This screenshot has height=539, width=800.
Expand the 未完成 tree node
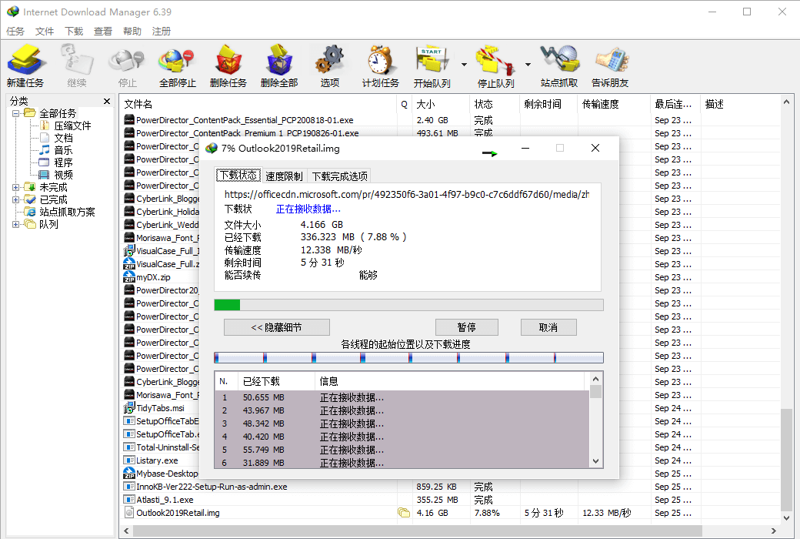tap(16, 188)
